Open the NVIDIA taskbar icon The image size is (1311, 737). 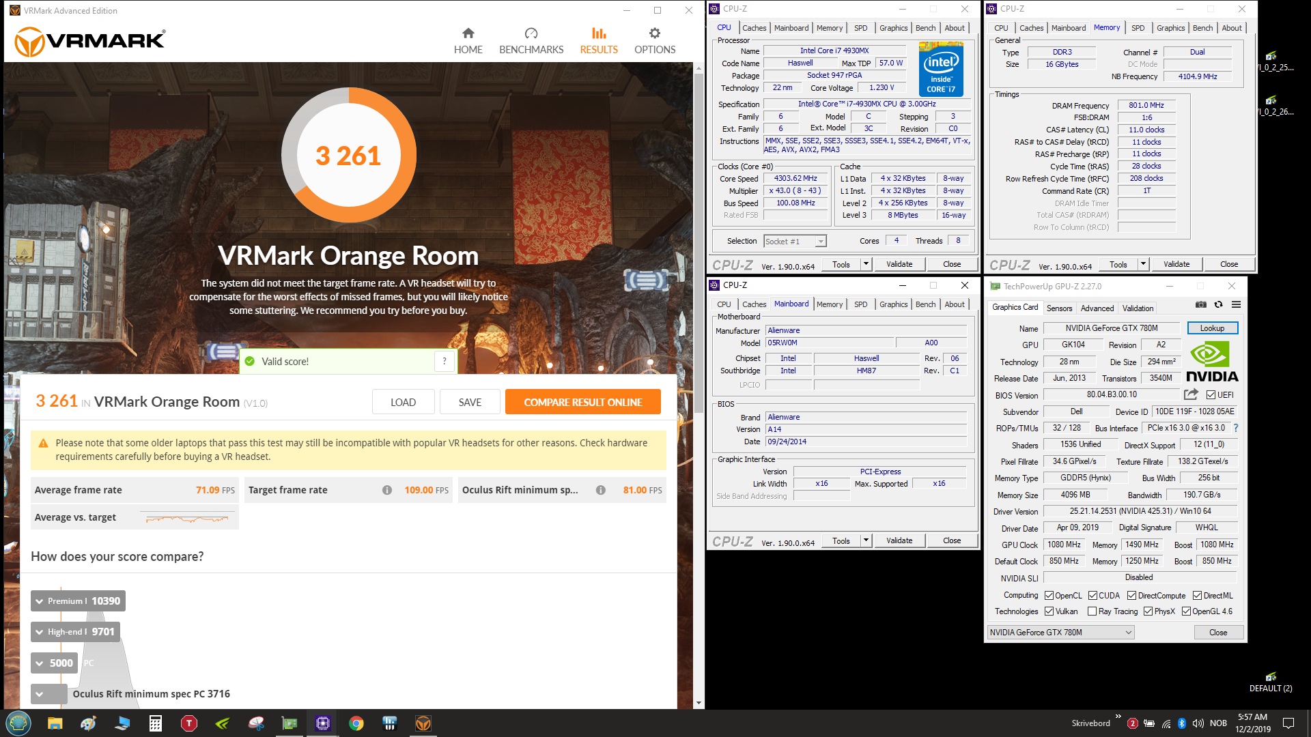point(223,723)
